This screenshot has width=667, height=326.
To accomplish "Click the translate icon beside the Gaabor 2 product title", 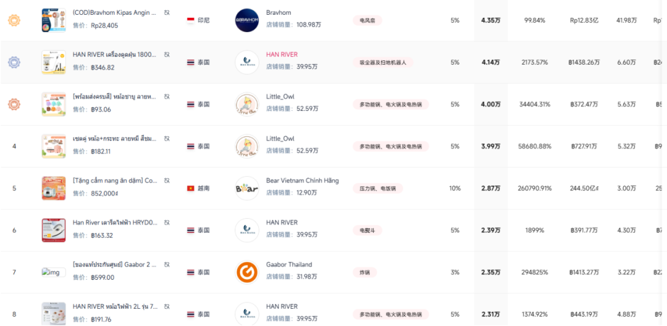I will click(167, 264).
